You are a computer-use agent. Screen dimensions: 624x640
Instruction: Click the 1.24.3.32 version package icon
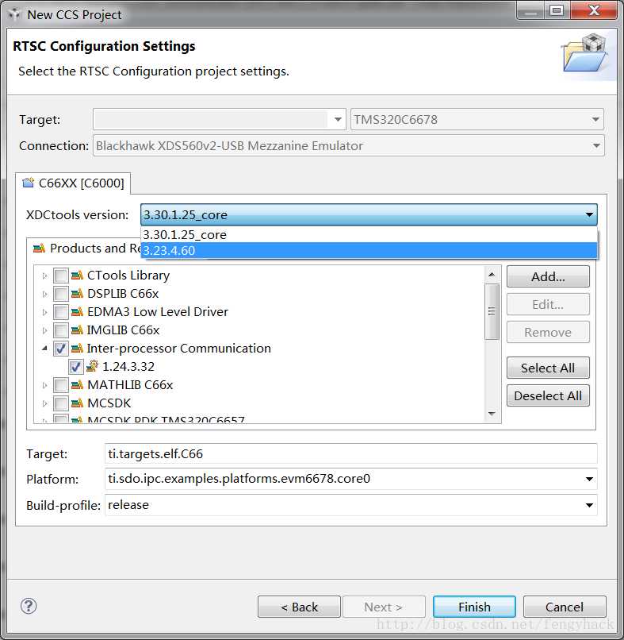pyautogui.click(x=92, y=366)
